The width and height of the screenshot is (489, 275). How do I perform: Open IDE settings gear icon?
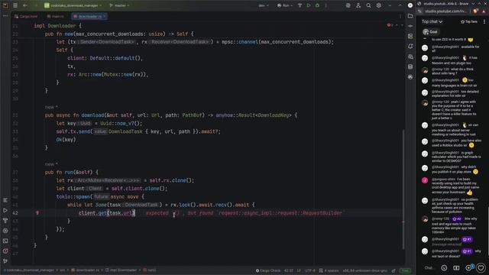pyautogui.click(x=379, y=5)
